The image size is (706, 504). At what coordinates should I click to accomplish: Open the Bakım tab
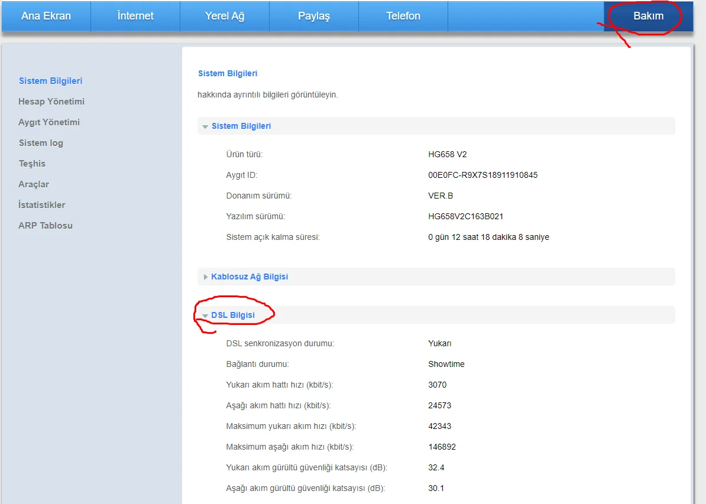coord(649,16)
